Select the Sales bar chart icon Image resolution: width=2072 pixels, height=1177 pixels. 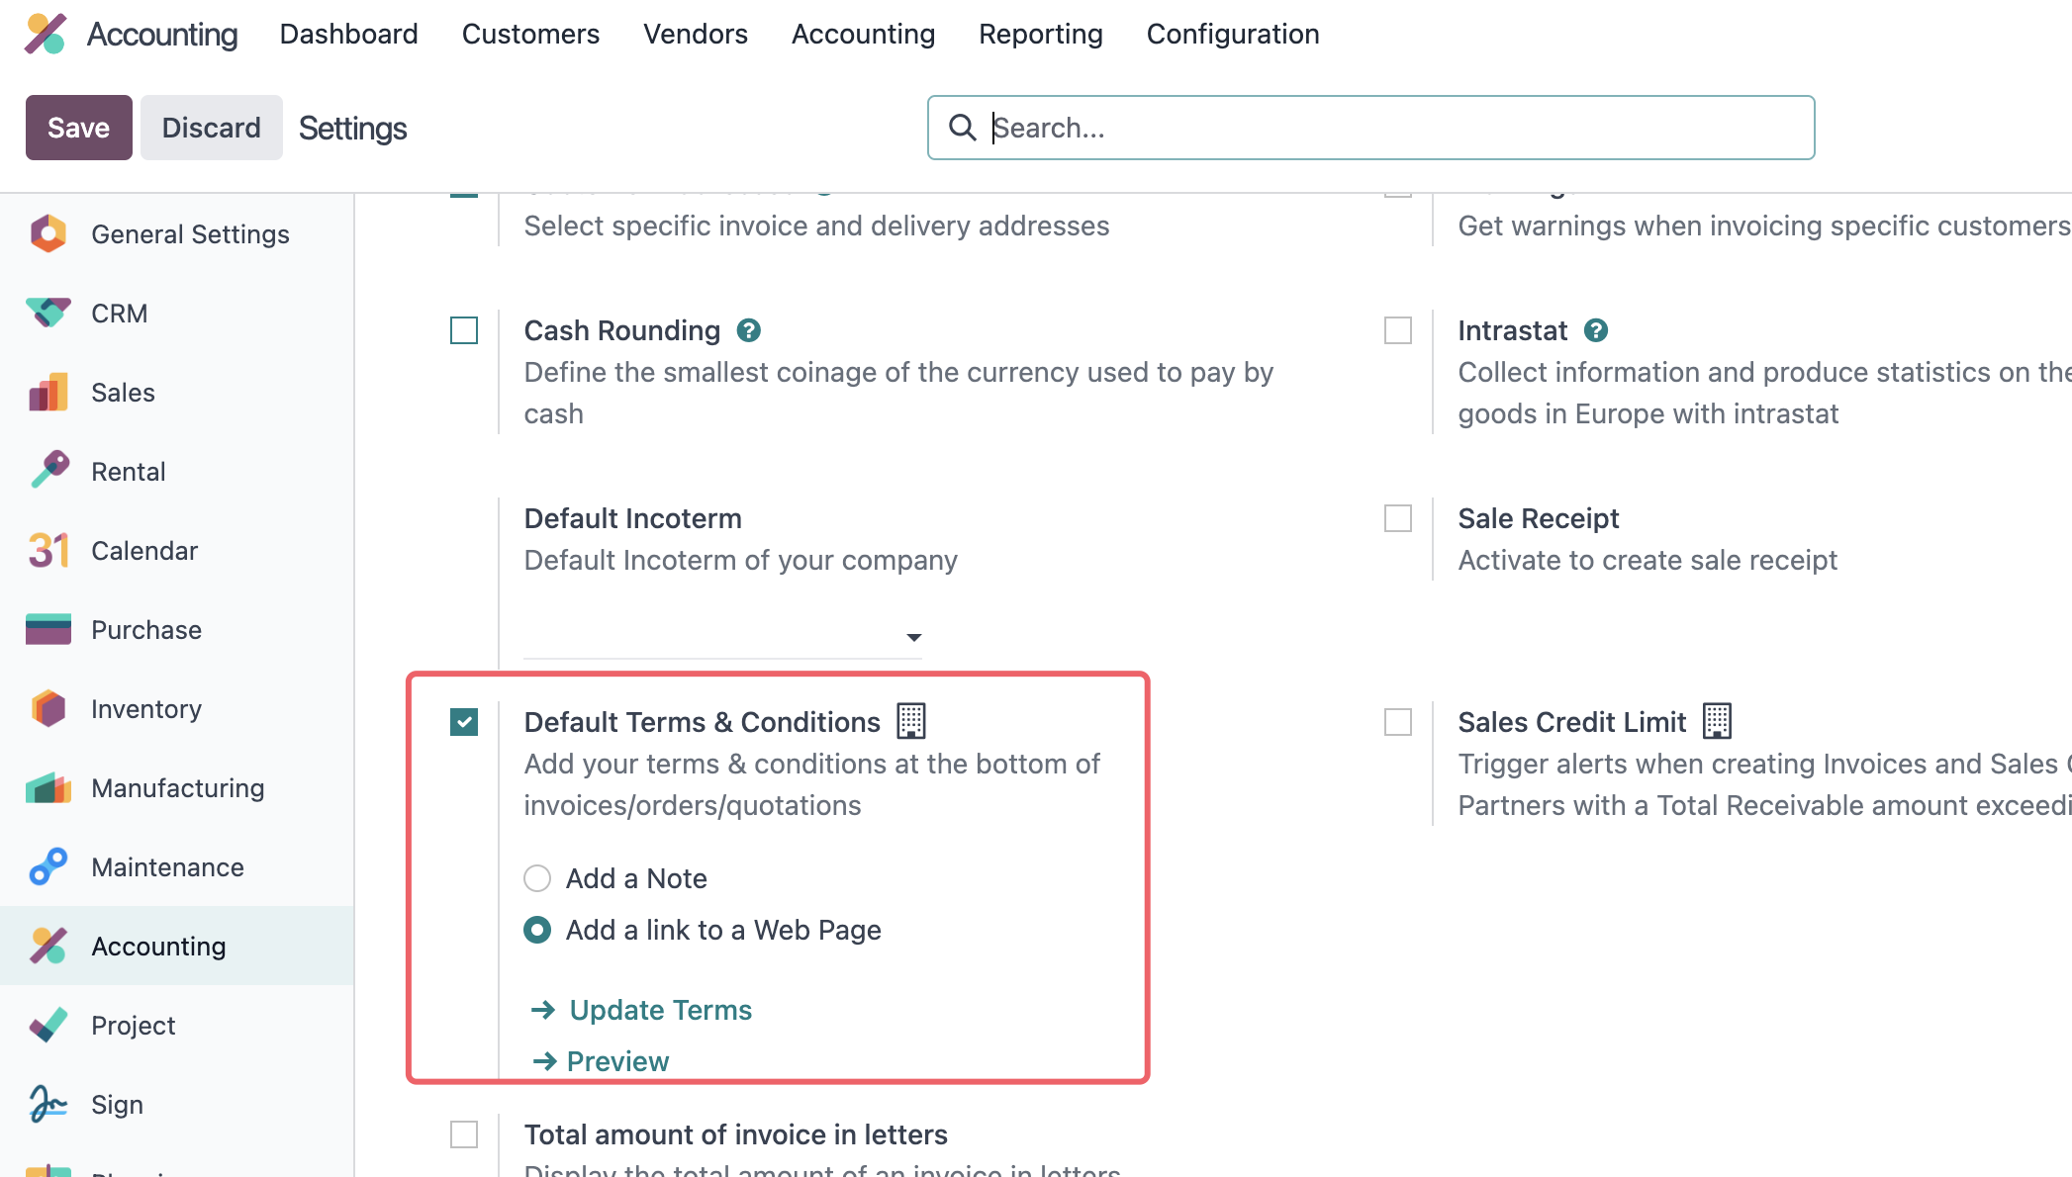click(47, 393)
